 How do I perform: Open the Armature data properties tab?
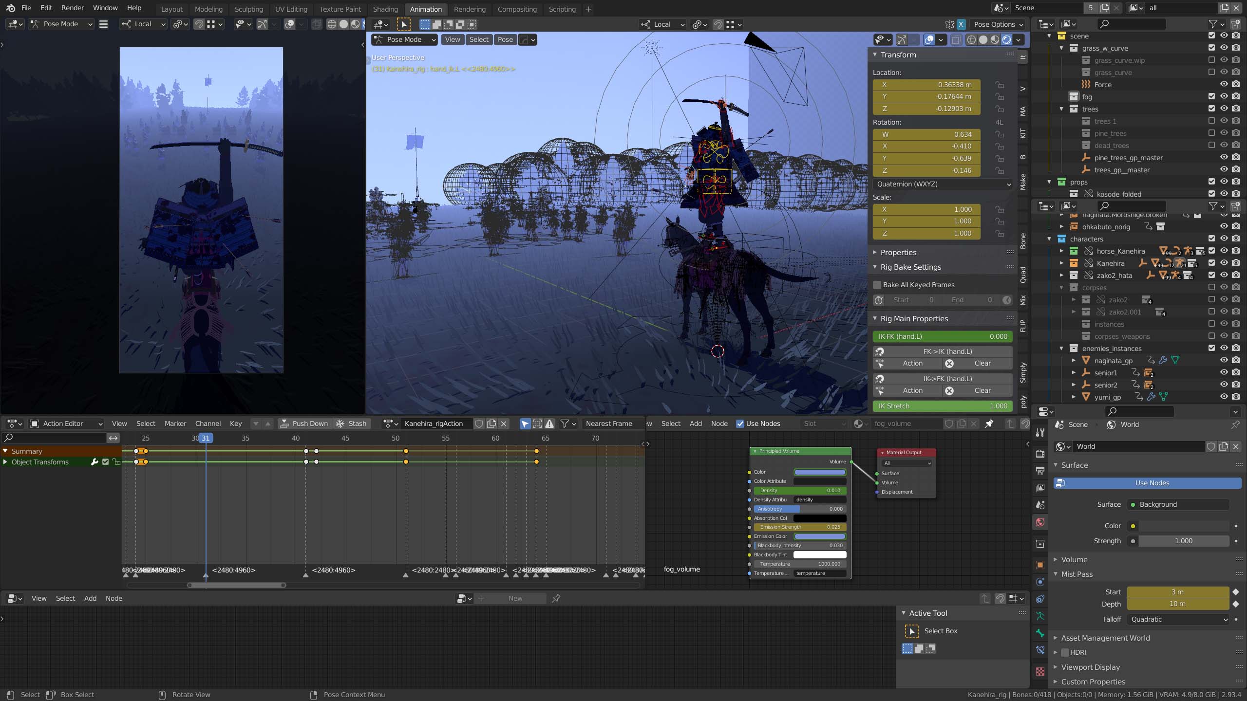click(x=1040, y=616)
